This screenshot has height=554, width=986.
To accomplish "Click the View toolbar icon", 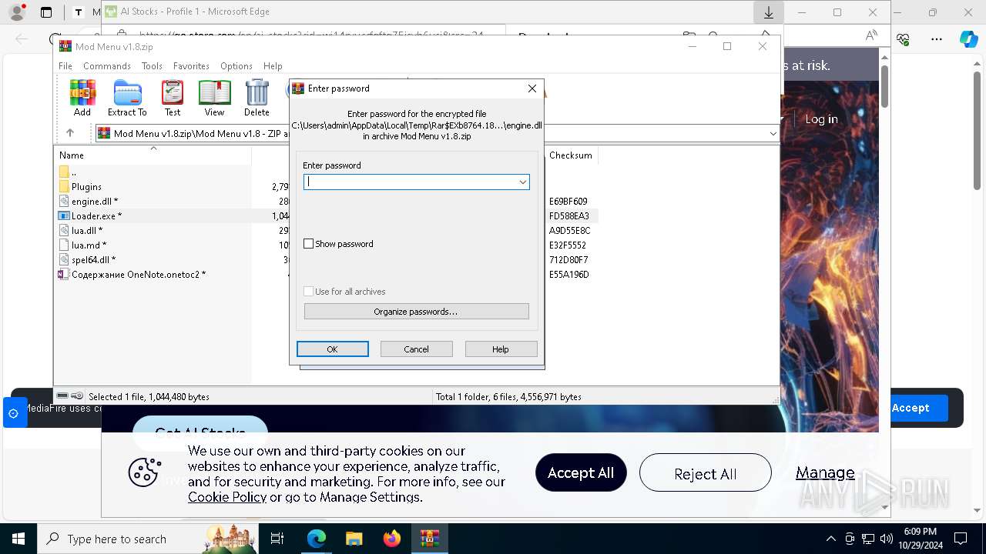I will pos(214,98).
